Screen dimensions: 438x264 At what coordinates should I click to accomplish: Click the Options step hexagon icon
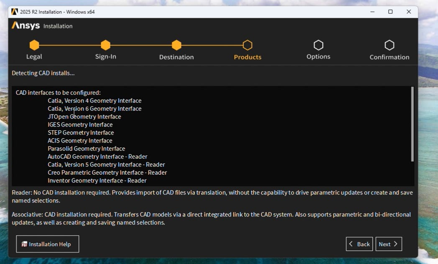[x=318, y=45]
